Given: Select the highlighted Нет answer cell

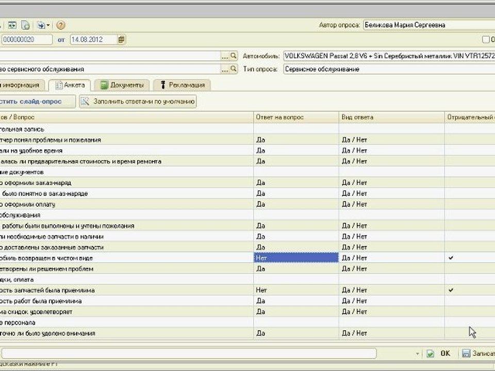Looking at the screenshot, I should pos(296,258).
